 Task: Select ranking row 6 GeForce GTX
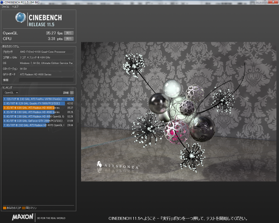pyautogui.click(x=38, y=121)
